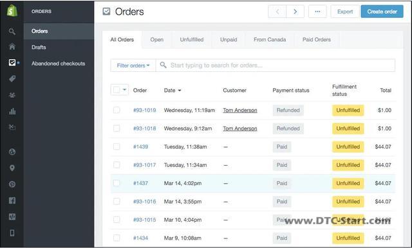Click Unfulfilled badge on order #1439
Screen dimensions: 412x248
point(348,146)
